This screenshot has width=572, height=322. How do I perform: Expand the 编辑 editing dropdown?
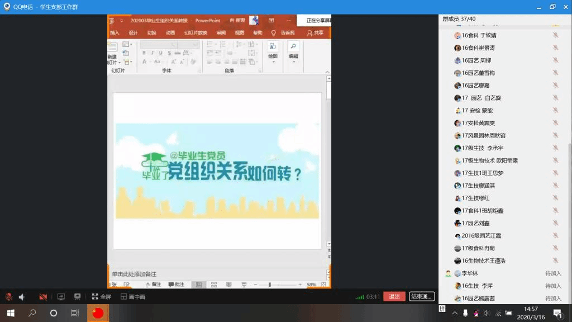pos(293,50)
